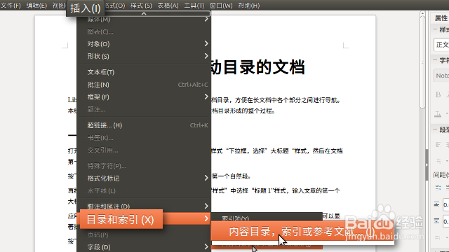Screen dimensions: 449x252
Task: Expand the 格式化标记 submenu arrow
Action: pos(206,178)
